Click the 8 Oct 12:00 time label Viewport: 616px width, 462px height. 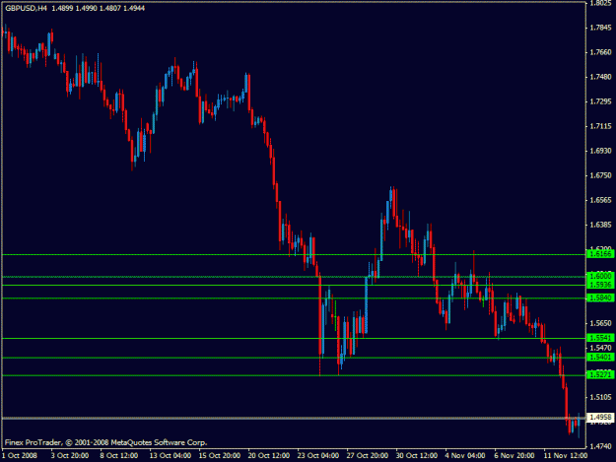(x=119, y=455)
